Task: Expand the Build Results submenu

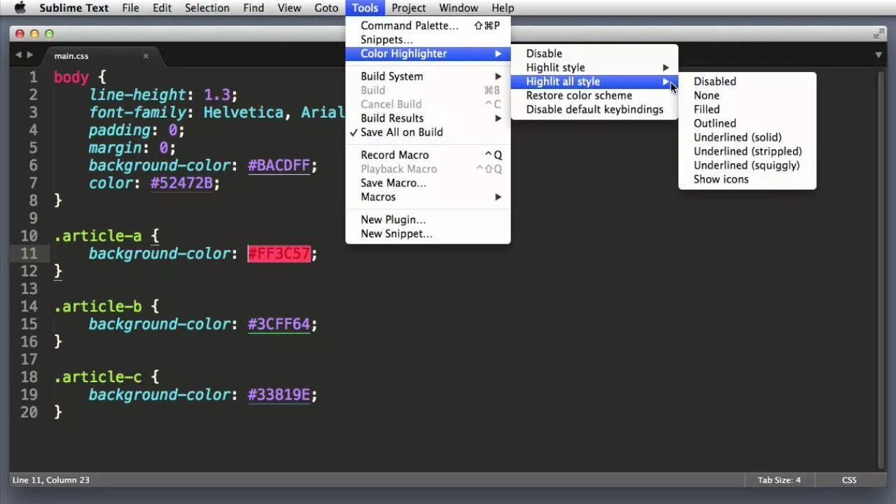Action: tap(428, 118)
